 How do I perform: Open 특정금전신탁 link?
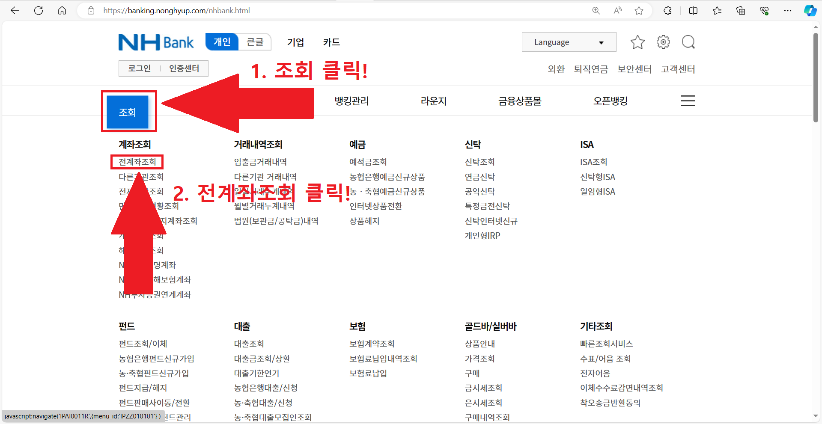[487, 206]
